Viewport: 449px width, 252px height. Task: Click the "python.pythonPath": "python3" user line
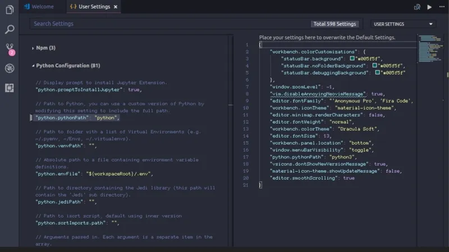coord(313,157)
